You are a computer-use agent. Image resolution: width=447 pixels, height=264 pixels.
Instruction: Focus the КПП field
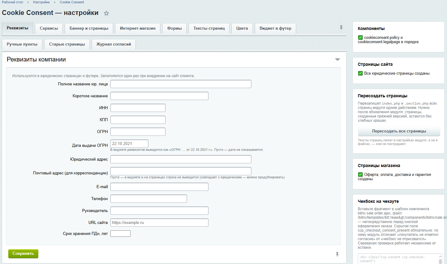click(138, 120)
